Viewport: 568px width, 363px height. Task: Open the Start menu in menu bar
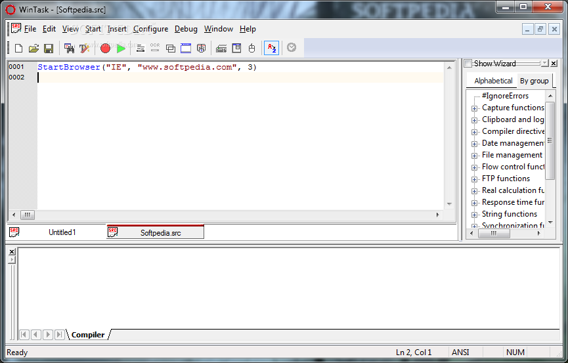coord(93,29)
